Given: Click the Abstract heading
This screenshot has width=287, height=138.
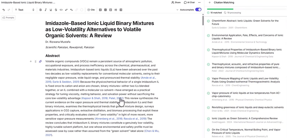Looking at the screenshot, I should pyautogui.click(x=52, y=56).
